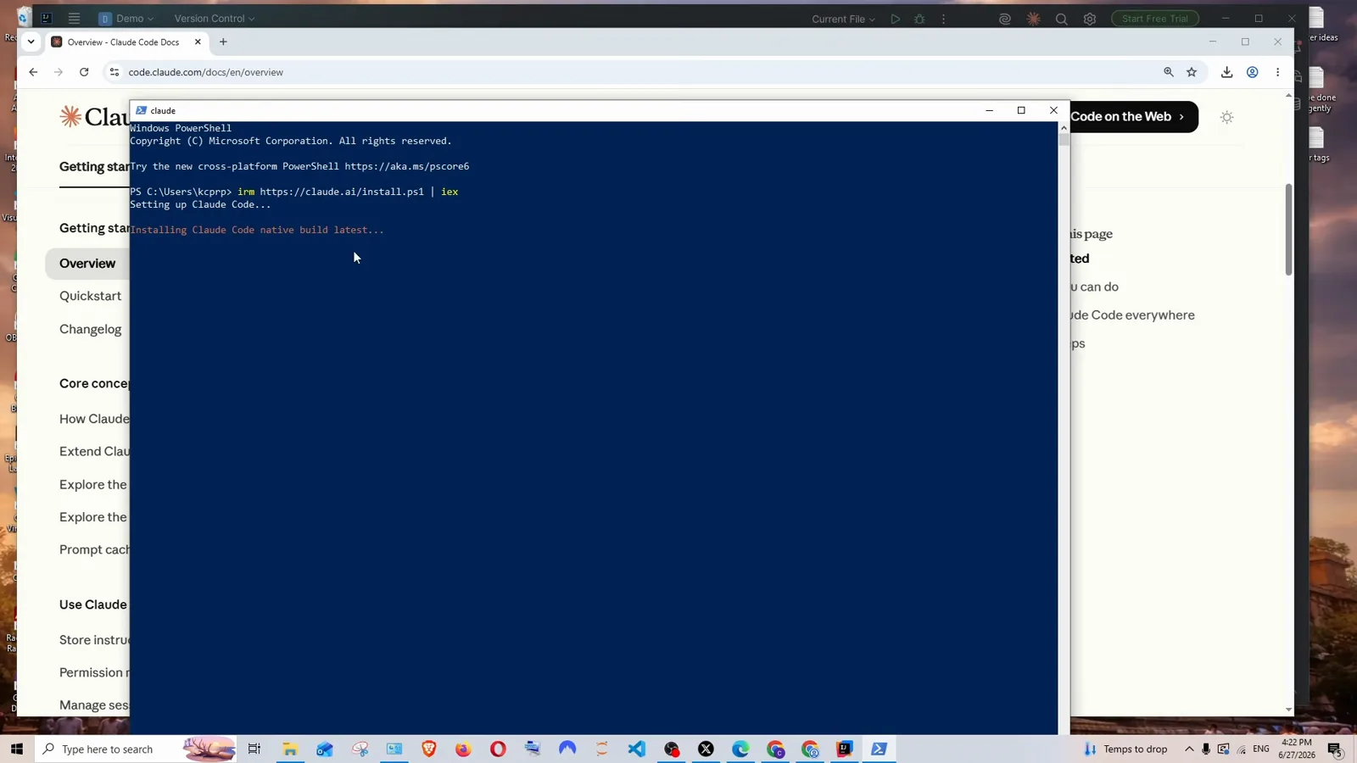1357x763 pixels.
Task: Open the browser three-dot menu
Action: [1277, 72]
